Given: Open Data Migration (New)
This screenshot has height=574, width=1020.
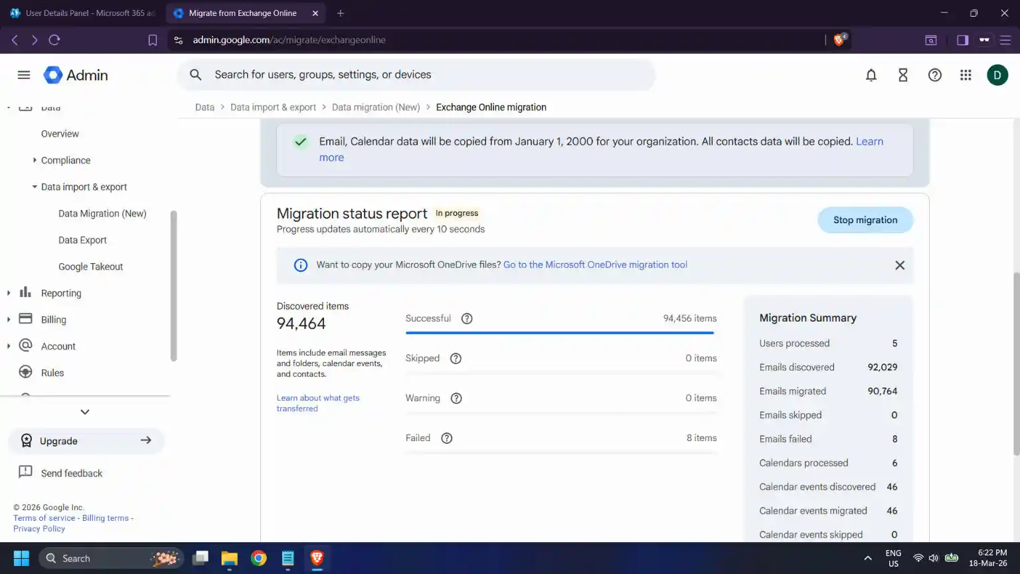Looking at the screenshot, I should point(102,213).
